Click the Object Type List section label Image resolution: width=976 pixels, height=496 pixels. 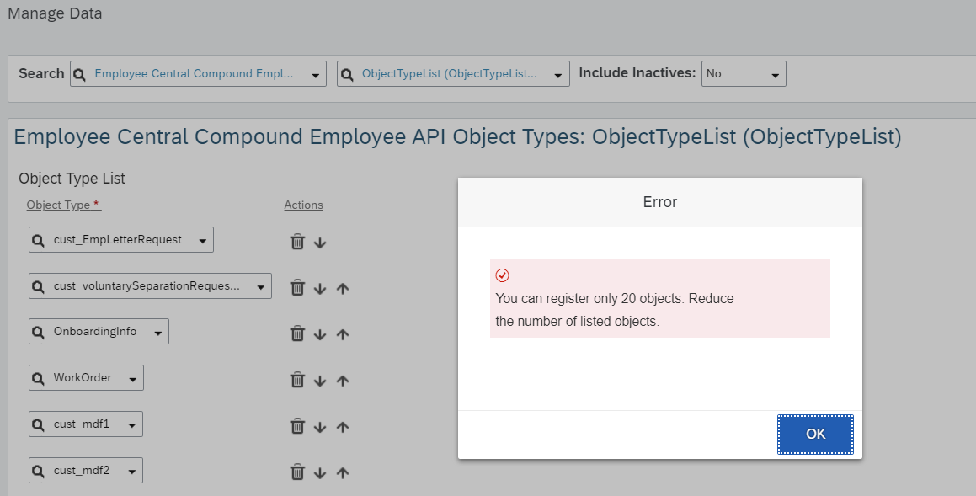pyautogui.click(x=72, y=178)
